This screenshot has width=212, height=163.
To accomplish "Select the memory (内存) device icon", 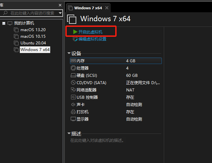I will coord(73,61).
